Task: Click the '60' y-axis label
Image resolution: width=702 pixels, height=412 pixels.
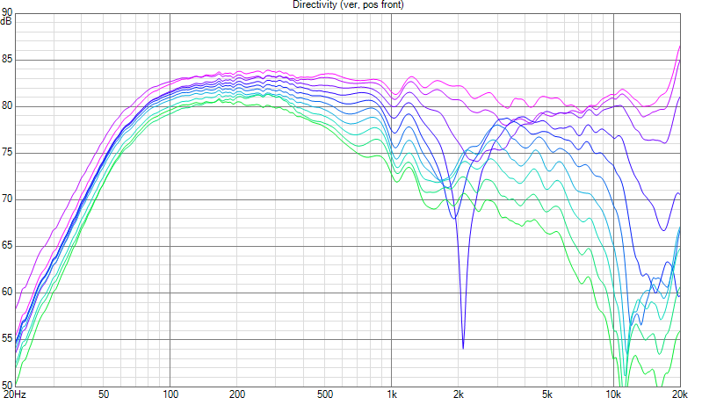Action: 7,292
